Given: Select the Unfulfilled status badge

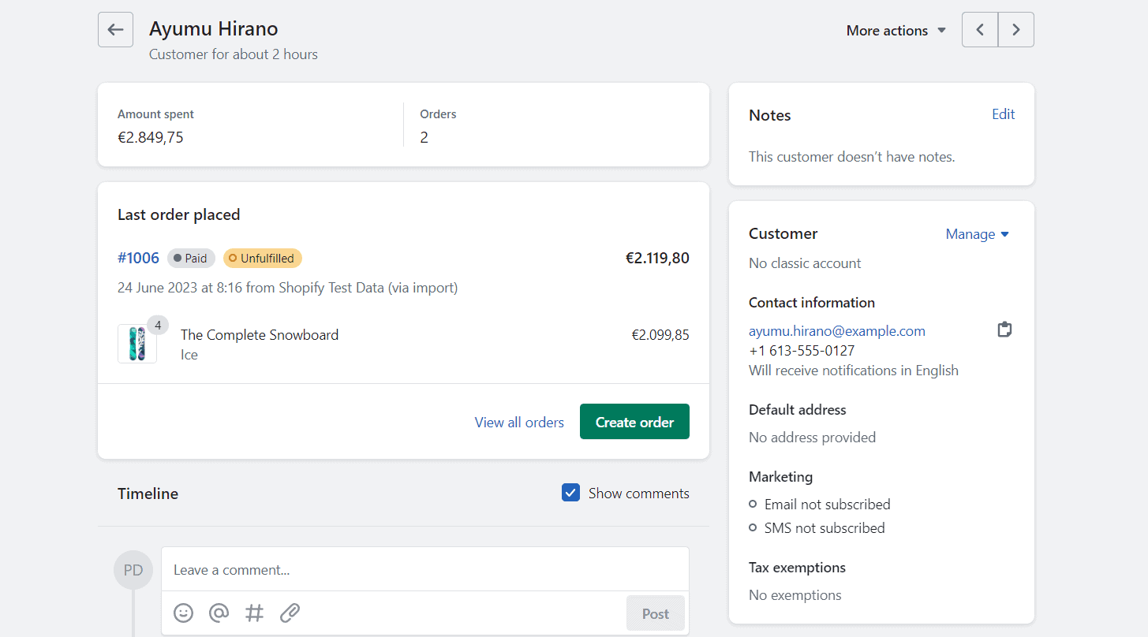Looking at the screenshot, I should point(262,258).
